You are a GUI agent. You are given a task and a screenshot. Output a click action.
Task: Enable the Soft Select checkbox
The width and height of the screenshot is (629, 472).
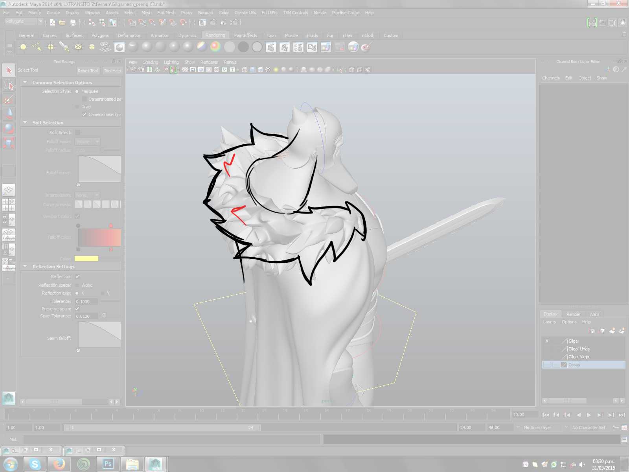77,133
